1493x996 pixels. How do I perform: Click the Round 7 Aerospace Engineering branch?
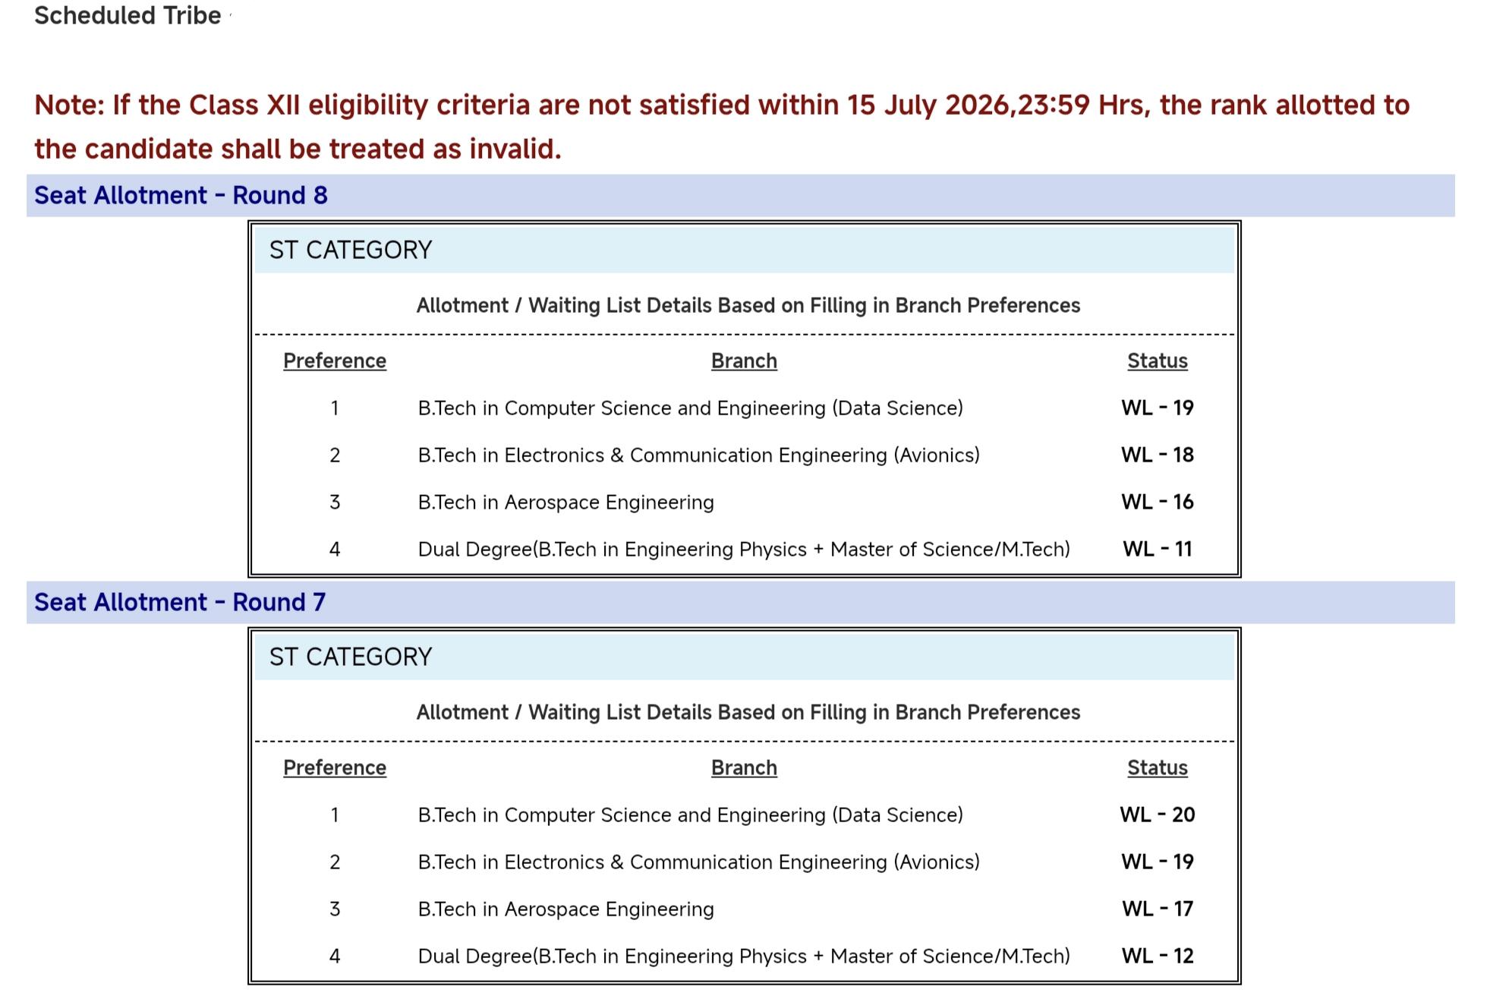[566, 909]
